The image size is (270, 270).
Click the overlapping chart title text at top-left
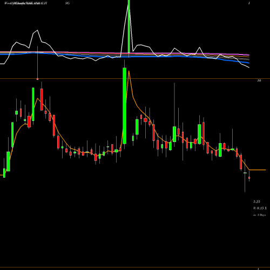click(x=25, y=3)
